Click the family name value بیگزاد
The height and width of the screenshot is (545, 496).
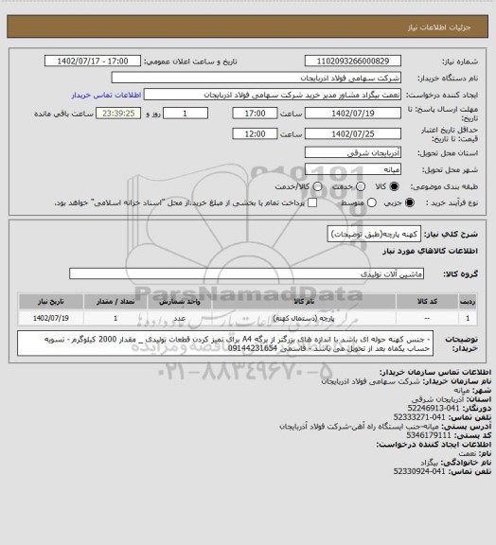point(430,463)
